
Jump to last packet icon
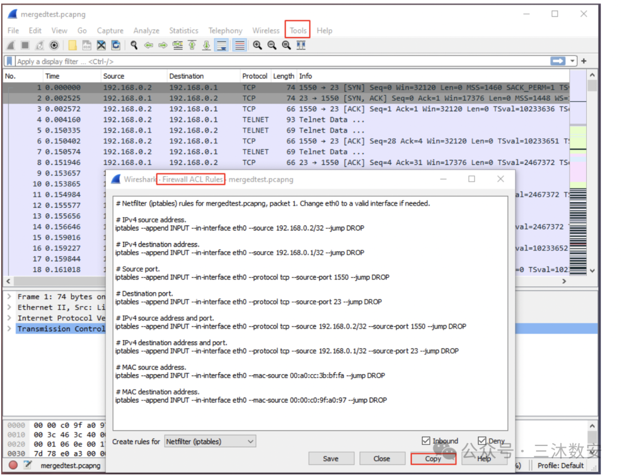206,46
